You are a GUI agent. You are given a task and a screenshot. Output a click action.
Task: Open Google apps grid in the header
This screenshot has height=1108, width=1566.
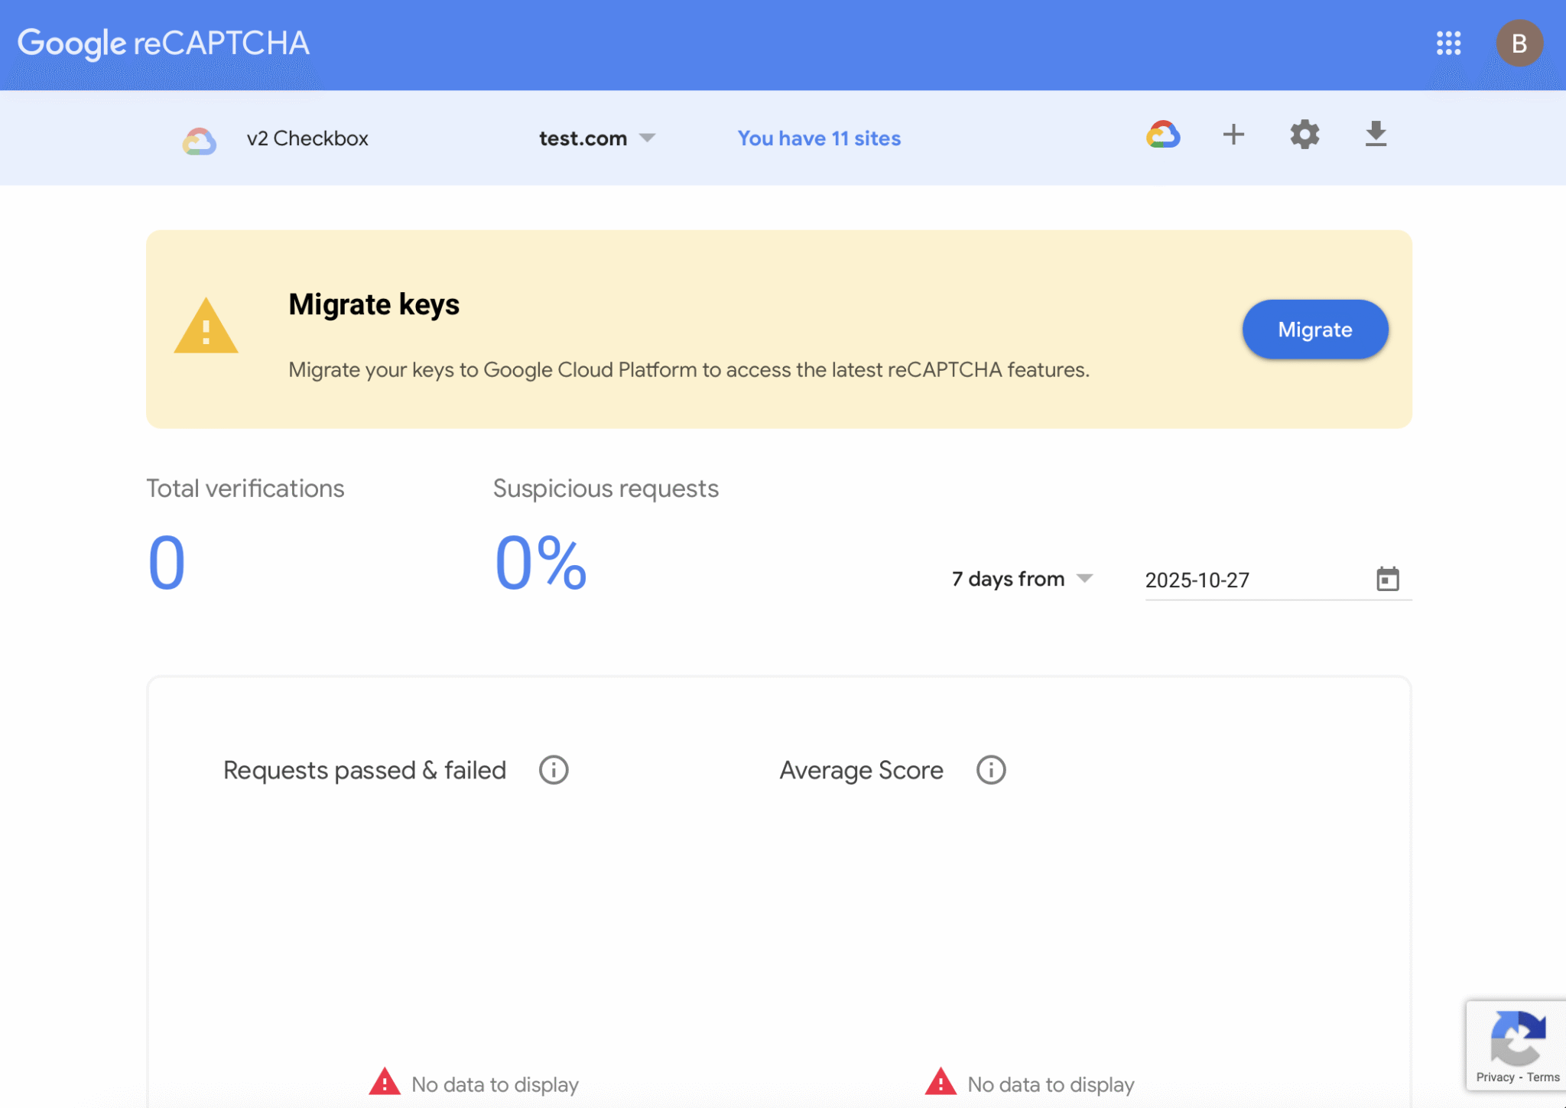pyautogui.click(x=1449, y=44)
